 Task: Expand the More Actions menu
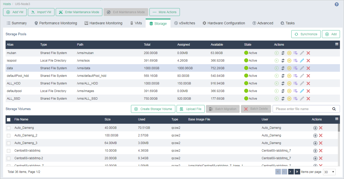click(x=165, y=12)
